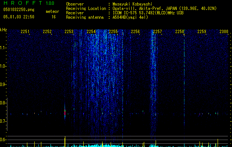232x147 pixels.
Task: Click antenna value A504HB(yagi 4el)
Action: click(130, 17)
